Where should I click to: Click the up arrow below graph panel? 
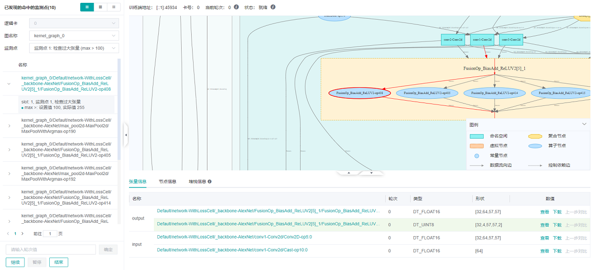coord(348,172)
